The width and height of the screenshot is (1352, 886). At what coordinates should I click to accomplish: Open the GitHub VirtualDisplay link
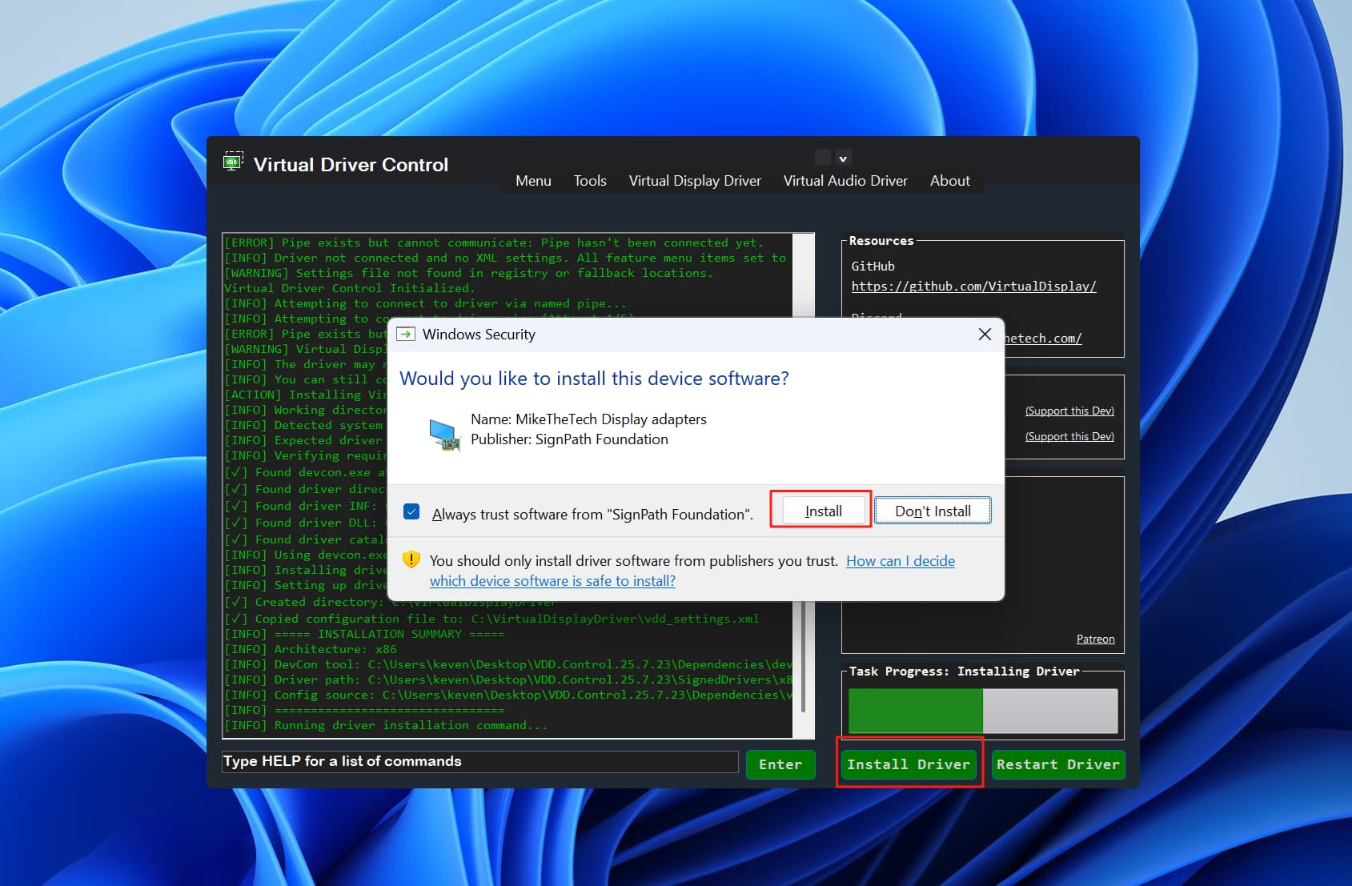(973, 287)
